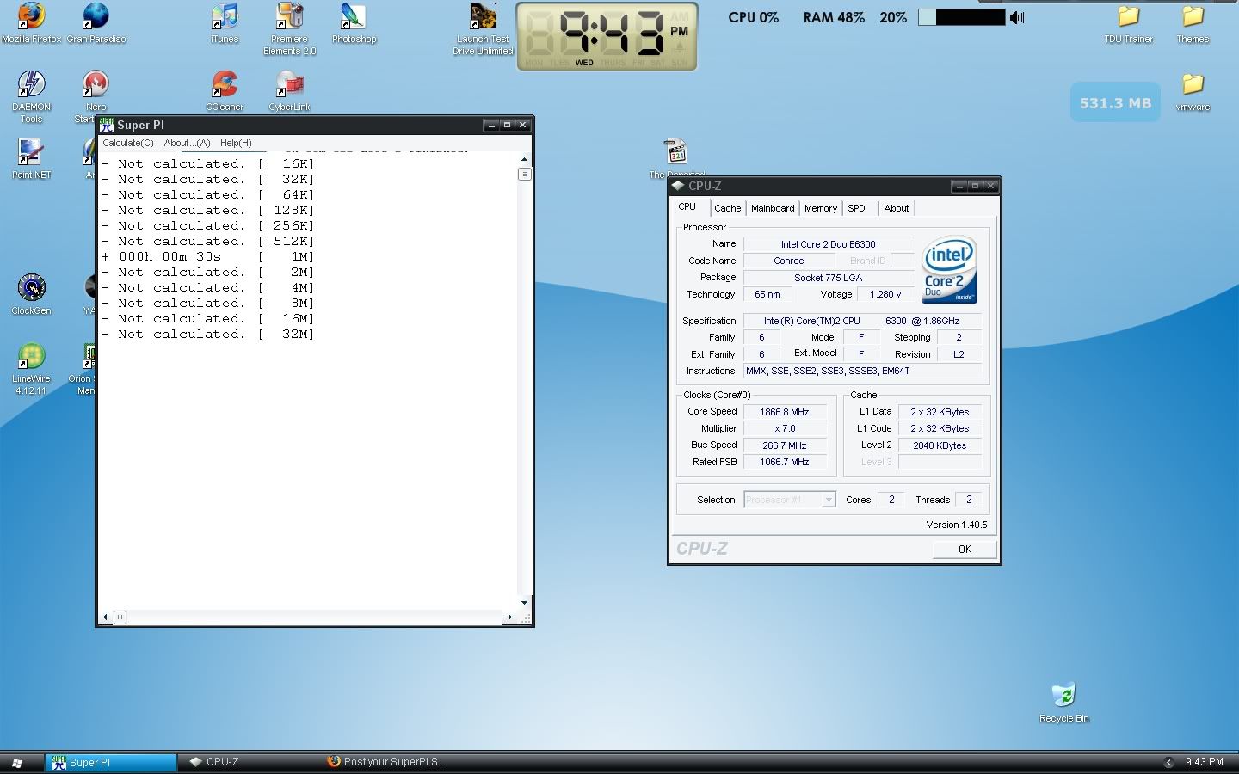This screenshot has height=774, width=1239.
Task: Click the volume level slider bar widget
Action: [962, 17]
